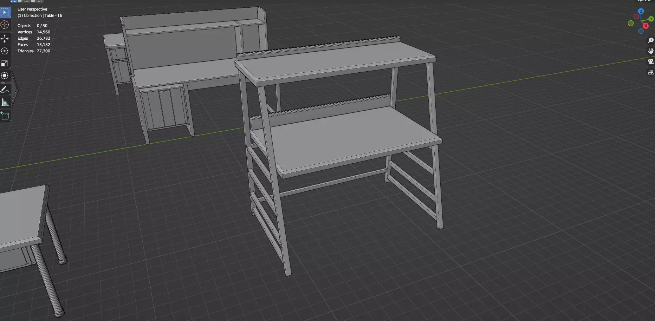Toggle the camera view
The height and width of the screenshot is (321, 655).
click(x=650, y=62)
